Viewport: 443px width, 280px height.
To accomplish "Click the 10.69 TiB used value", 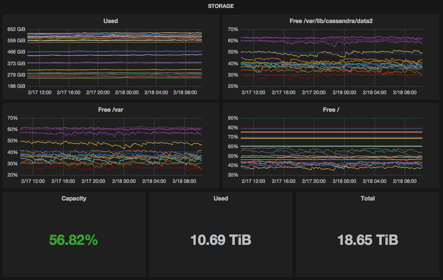I will (x=220, y=240).
